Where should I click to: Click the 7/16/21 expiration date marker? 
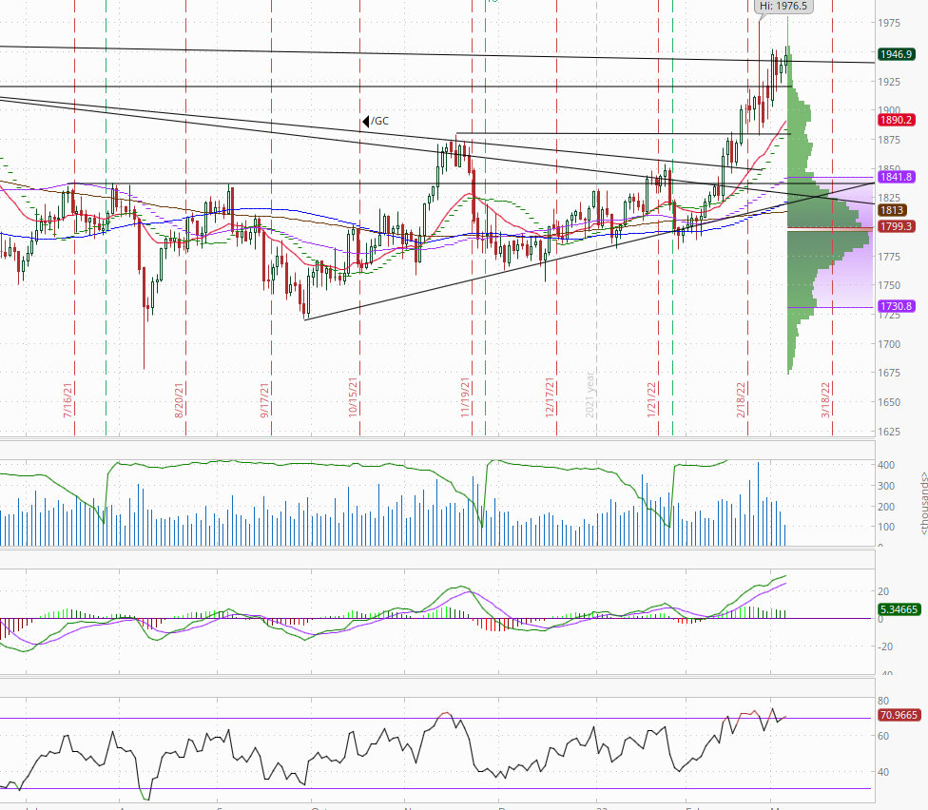coord(68,400)
